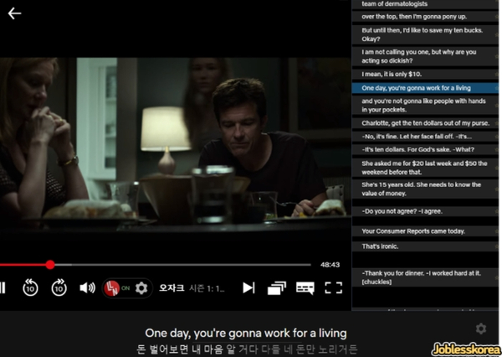Enter fullscreen mode
502x357 pixels.
334,287
